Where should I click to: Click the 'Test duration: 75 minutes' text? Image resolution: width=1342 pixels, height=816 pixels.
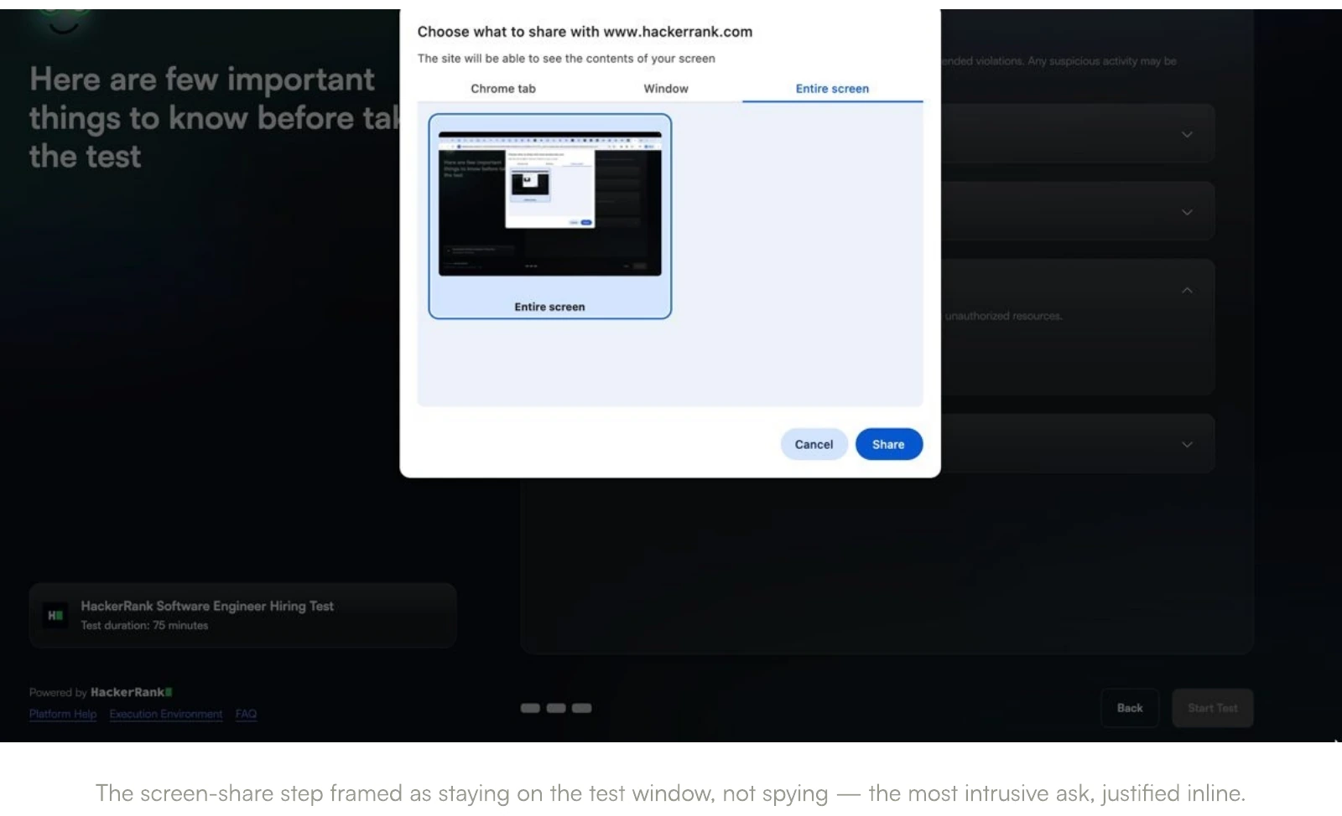(x=144, y=625)
